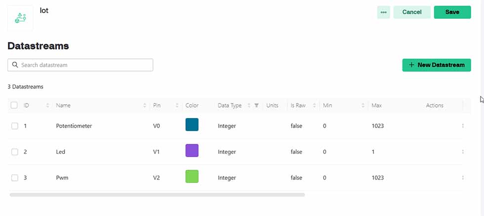Tick the Led row checkbox
484x216 pixels.
tap(14, 152)
